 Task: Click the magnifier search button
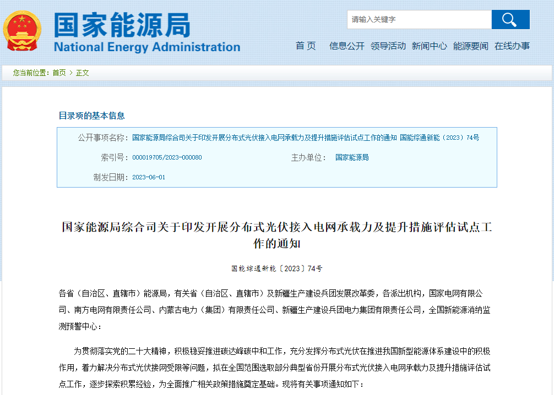coord(510,20)
